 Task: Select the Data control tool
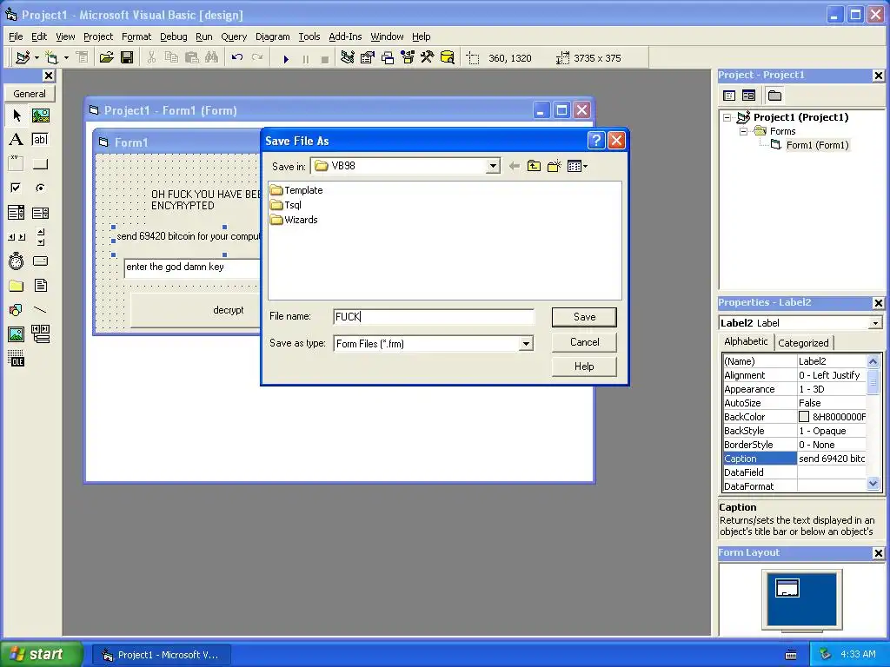pyautogui.click(x=40, y=334)
